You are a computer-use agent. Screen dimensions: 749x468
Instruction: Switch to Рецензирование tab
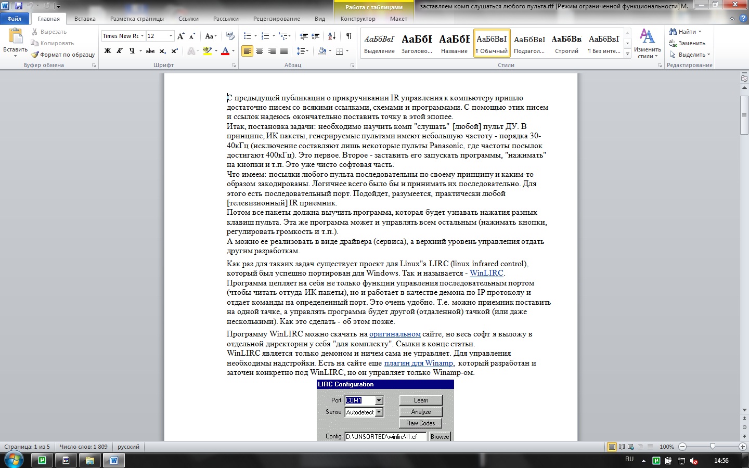(276, 19)
